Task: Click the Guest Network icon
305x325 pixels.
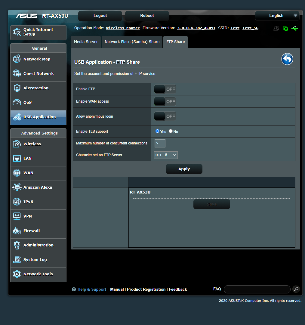Action: pos(17,73)
